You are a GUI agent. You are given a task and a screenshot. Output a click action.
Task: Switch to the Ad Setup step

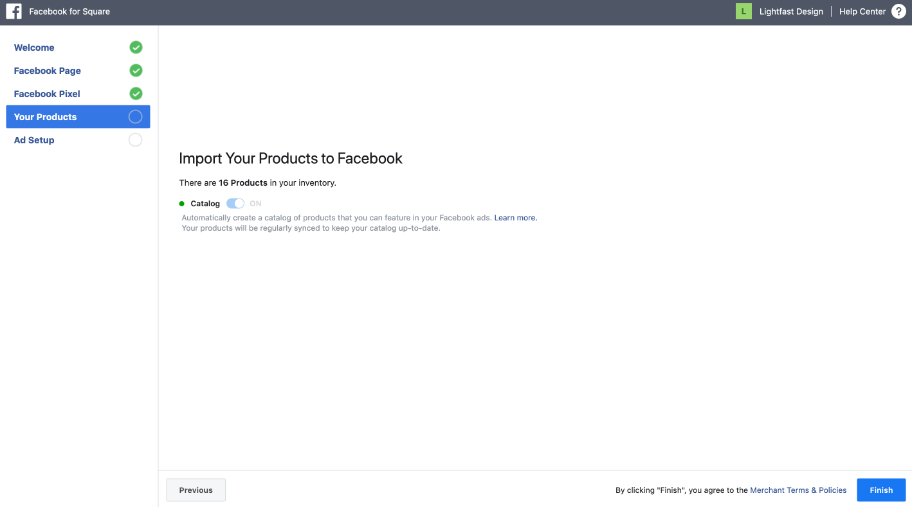(x=34, y=140)
